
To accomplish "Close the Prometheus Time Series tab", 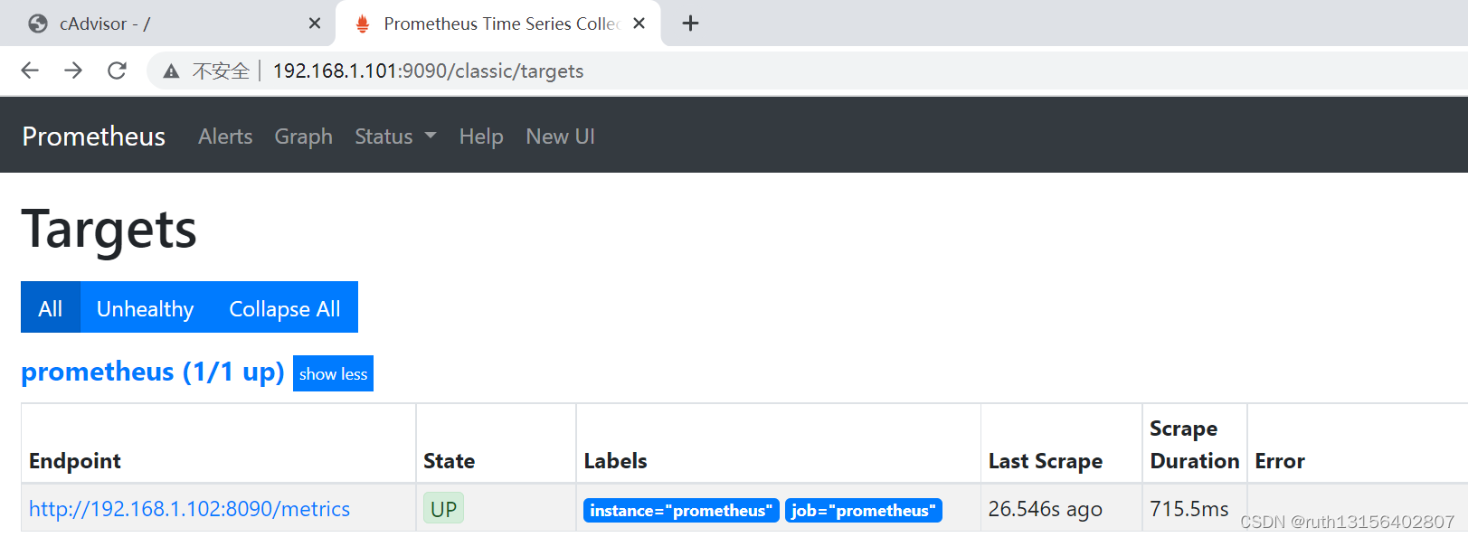I will click(639, 24).
